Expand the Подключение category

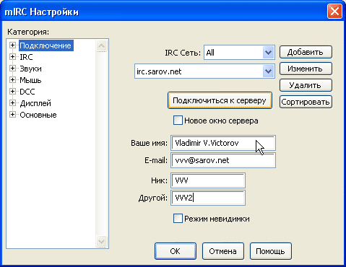pos(12,45)
